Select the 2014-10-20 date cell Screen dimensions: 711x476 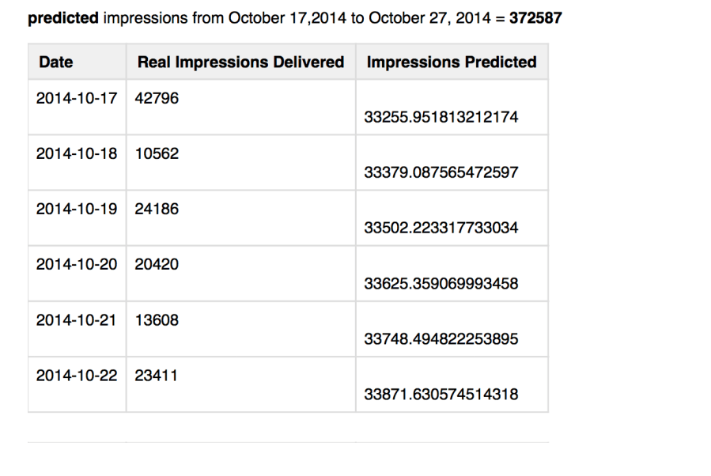(x=78, y=265)
